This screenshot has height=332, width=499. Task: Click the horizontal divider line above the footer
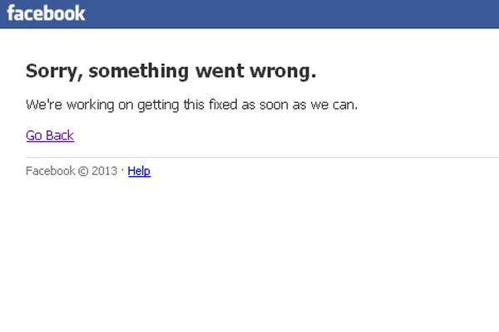263,157
